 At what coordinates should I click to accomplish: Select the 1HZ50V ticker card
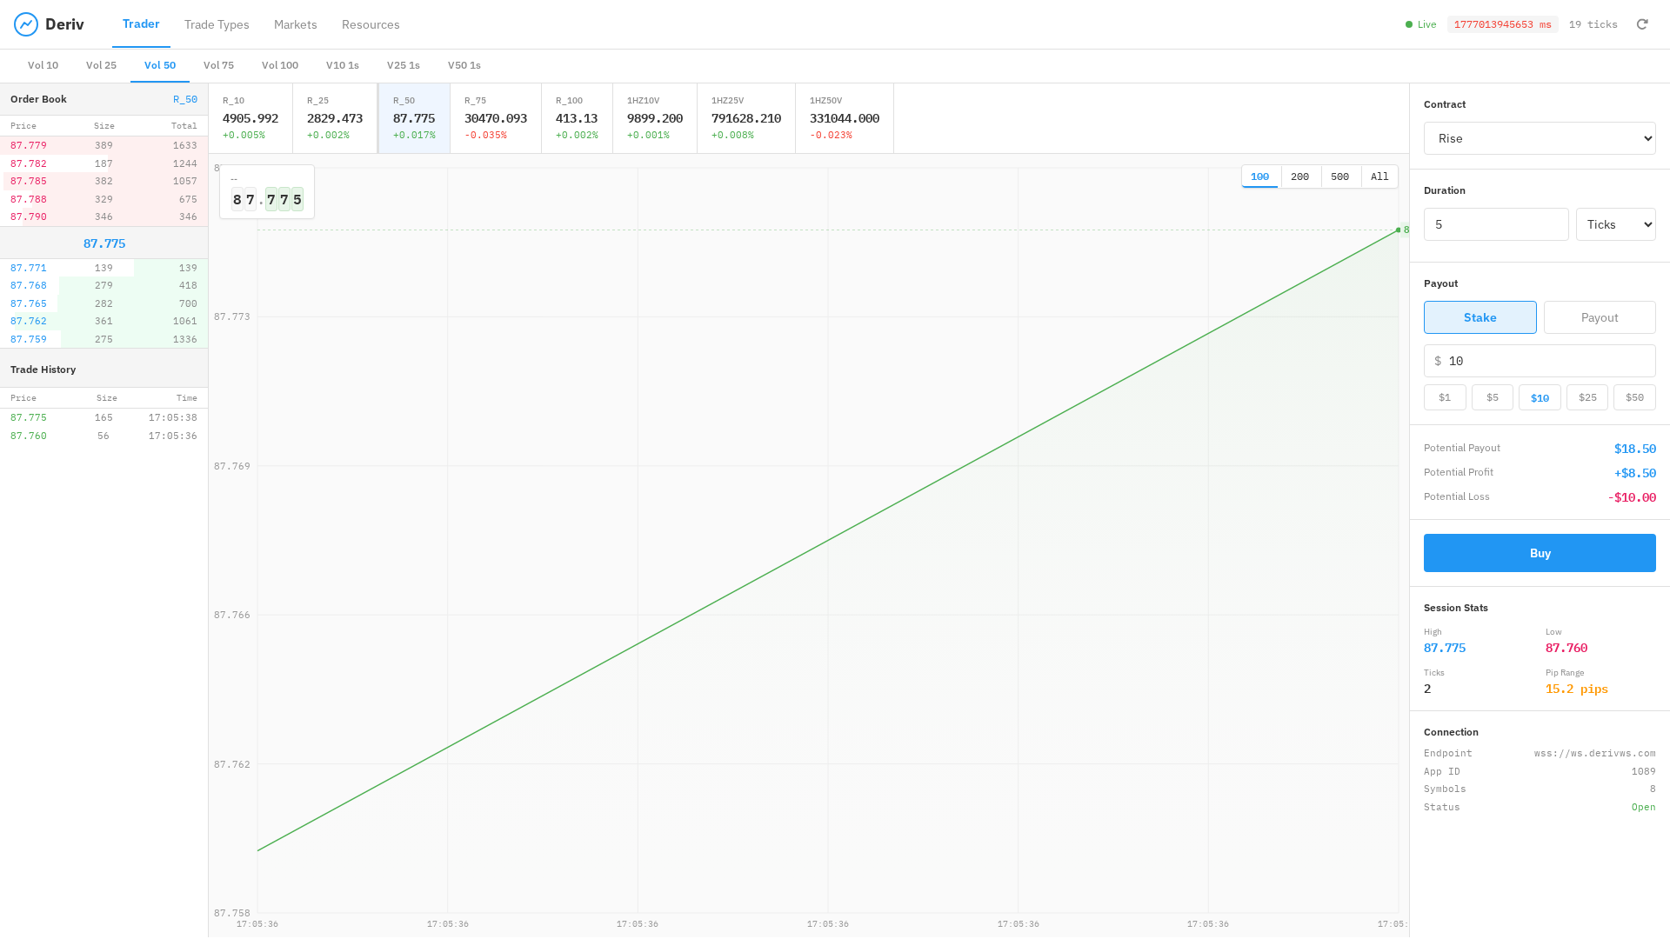click(x=845, y=118)
